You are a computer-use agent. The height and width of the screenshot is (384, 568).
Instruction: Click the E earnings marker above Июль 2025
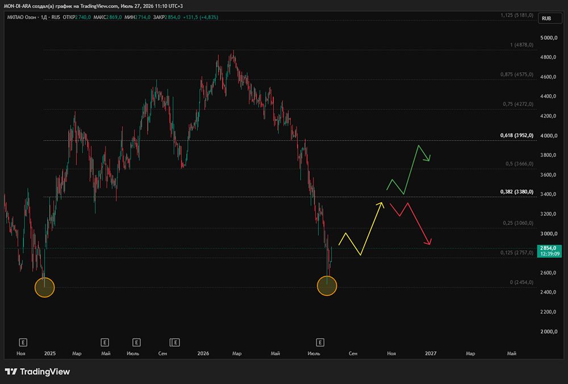136,343
